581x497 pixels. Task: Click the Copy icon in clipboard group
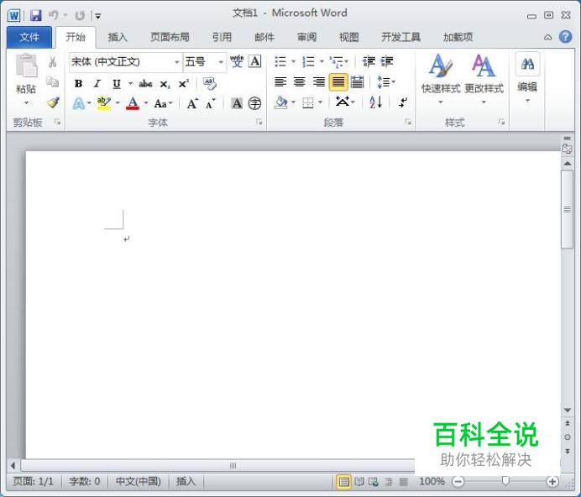pos(53,81)
